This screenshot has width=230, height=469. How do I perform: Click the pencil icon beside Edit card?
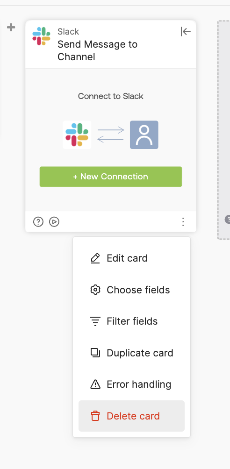pos(95,258)
